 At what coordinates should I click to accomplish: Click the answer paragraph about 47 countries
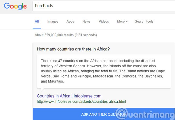[103, 71]
